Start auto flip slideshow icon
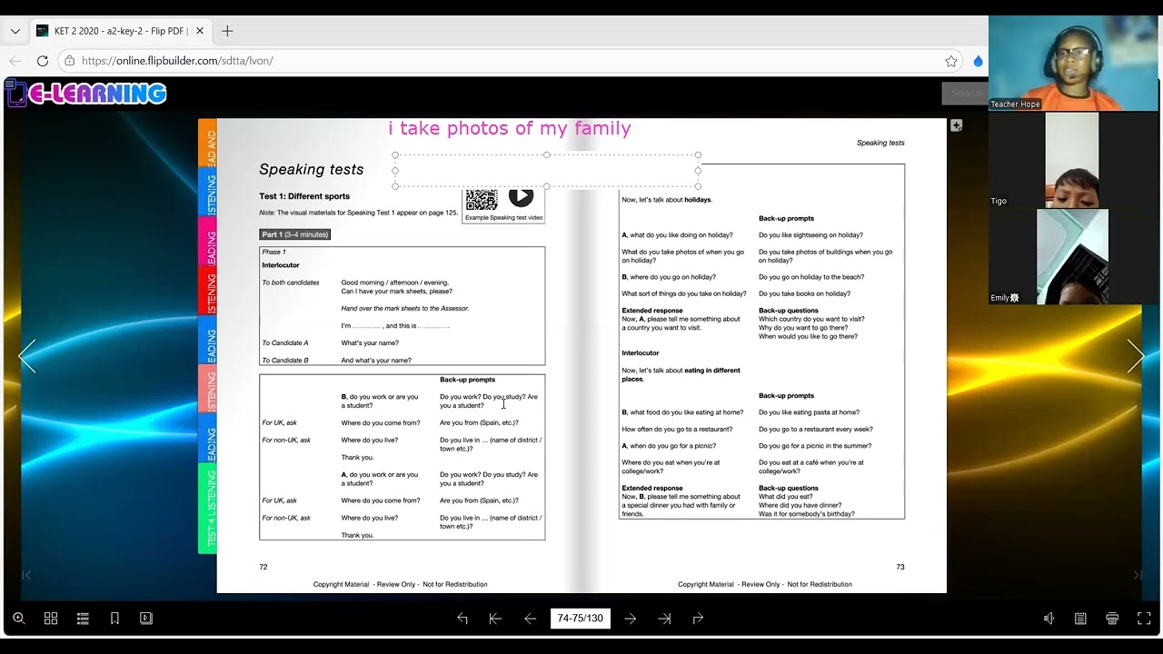This screenshot has width=1163, height=654. coord(146,619)
